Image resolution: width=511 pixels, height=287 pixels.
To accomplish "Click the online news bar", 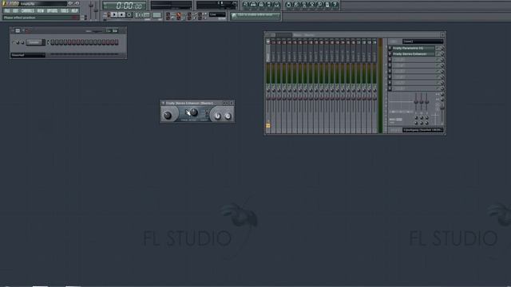I will click(255, 15).
